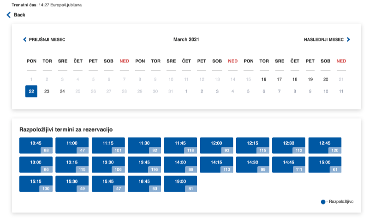This screenshot has width=369, height=218.
Task: Go back using the Back chevron icon
Action: coord(9,15)
